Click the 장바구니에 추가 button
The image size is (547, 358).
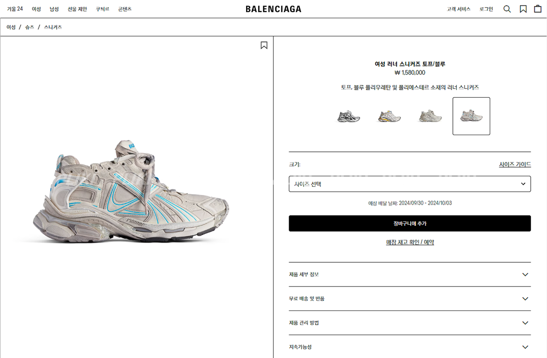point(410,223)
